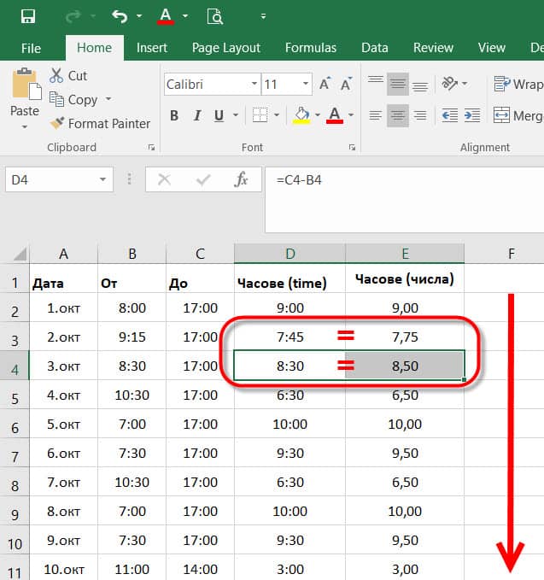Increase font size with larger A icon
The height and width of the screenshot is (580, 544).
(x=325, y=84)
